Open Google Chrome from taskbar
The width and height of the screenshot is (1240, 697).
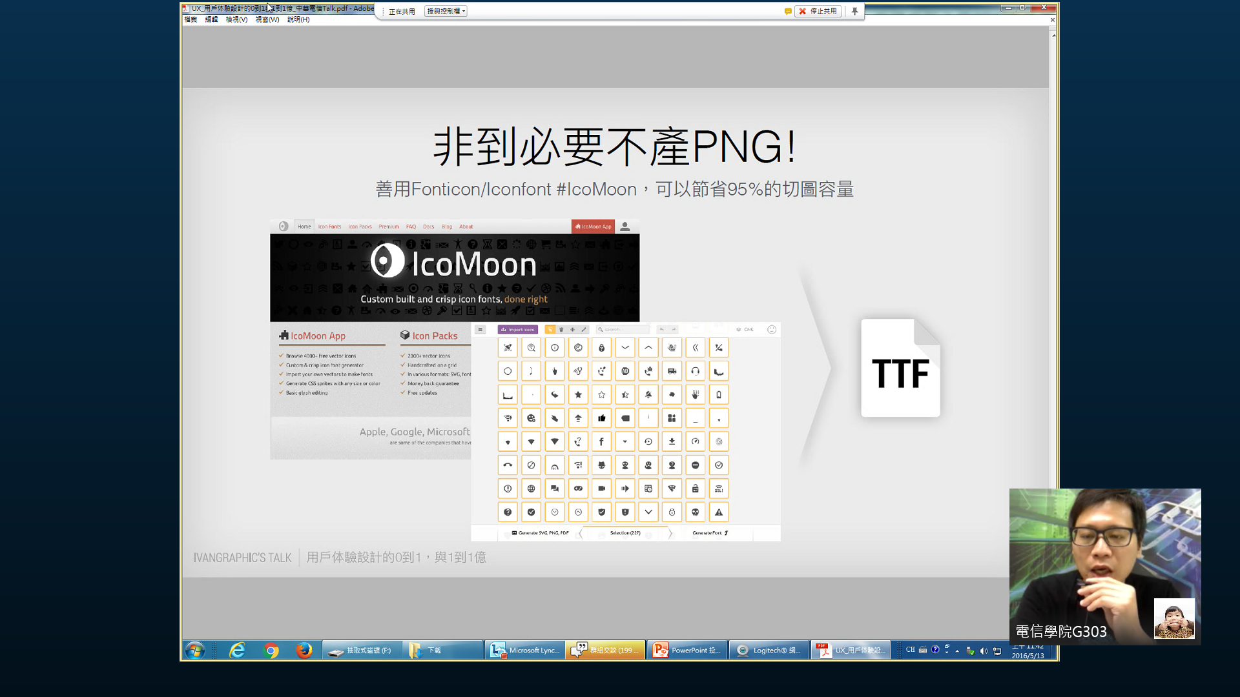pos(271,651)
